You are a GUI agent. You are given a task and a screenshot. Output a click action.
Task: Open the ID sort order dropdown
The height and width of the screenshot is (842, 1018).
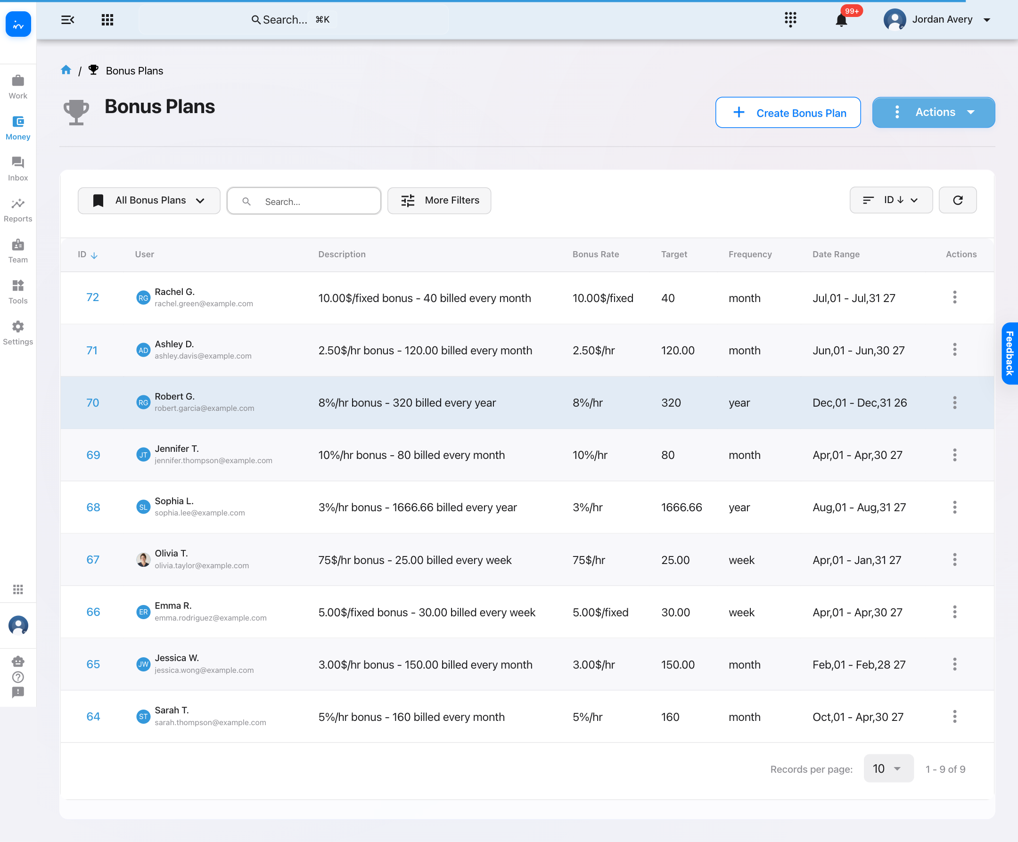[890, 200]
